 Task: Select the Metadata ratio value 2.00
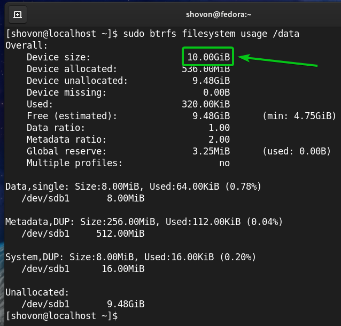pos(219,139)
